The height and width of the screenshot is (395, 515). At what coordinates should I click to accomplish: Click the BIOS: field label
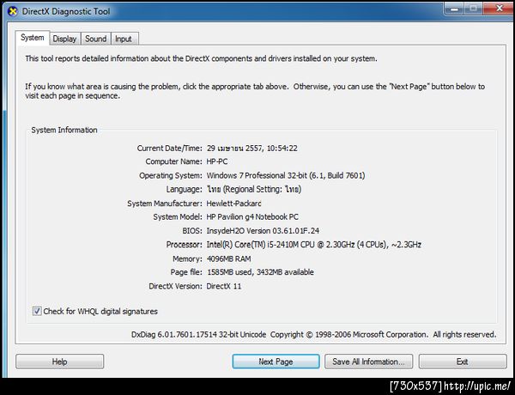tap(192, 231)
